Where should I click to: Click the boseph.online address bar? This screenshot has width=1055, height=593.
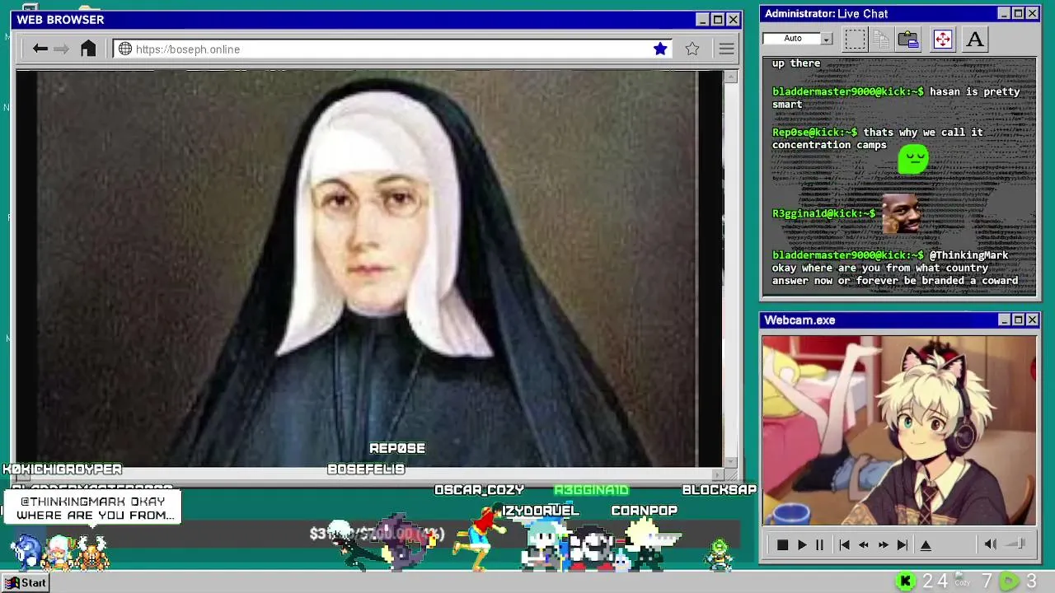393,49
